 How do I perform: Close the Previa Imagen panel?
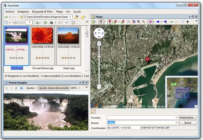[87, 82]
